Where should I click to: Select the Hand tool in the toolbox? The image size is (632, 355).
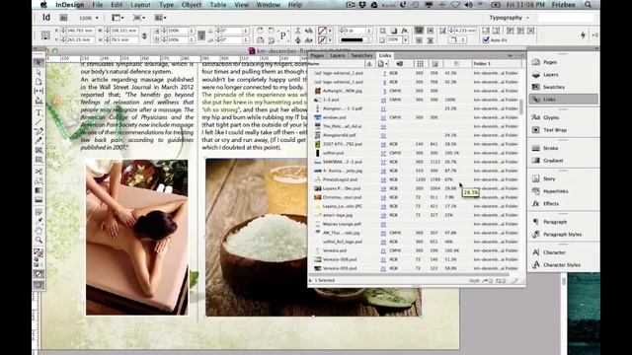click(x=39, y=231)
